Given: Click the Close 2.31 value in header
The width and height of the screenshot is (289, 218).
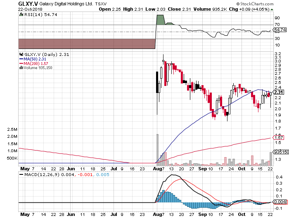Looking at the screenshot, I should pos(179,9).
